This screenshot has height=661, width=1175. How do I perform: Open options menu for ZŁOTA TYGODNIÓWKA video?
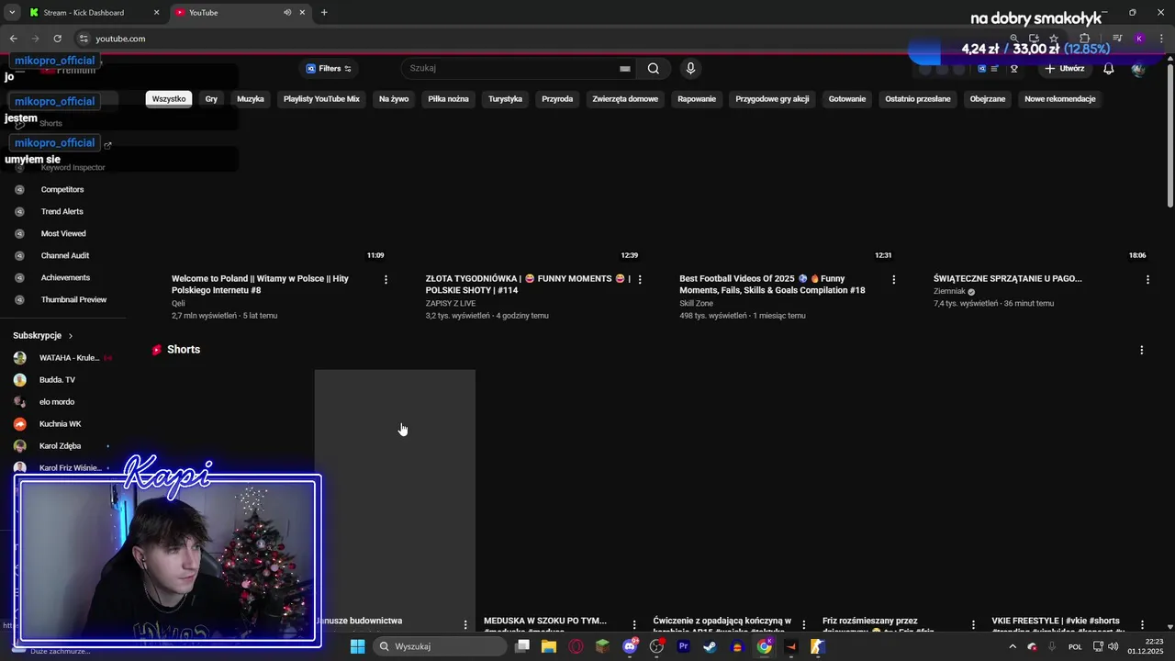[640, 279]
